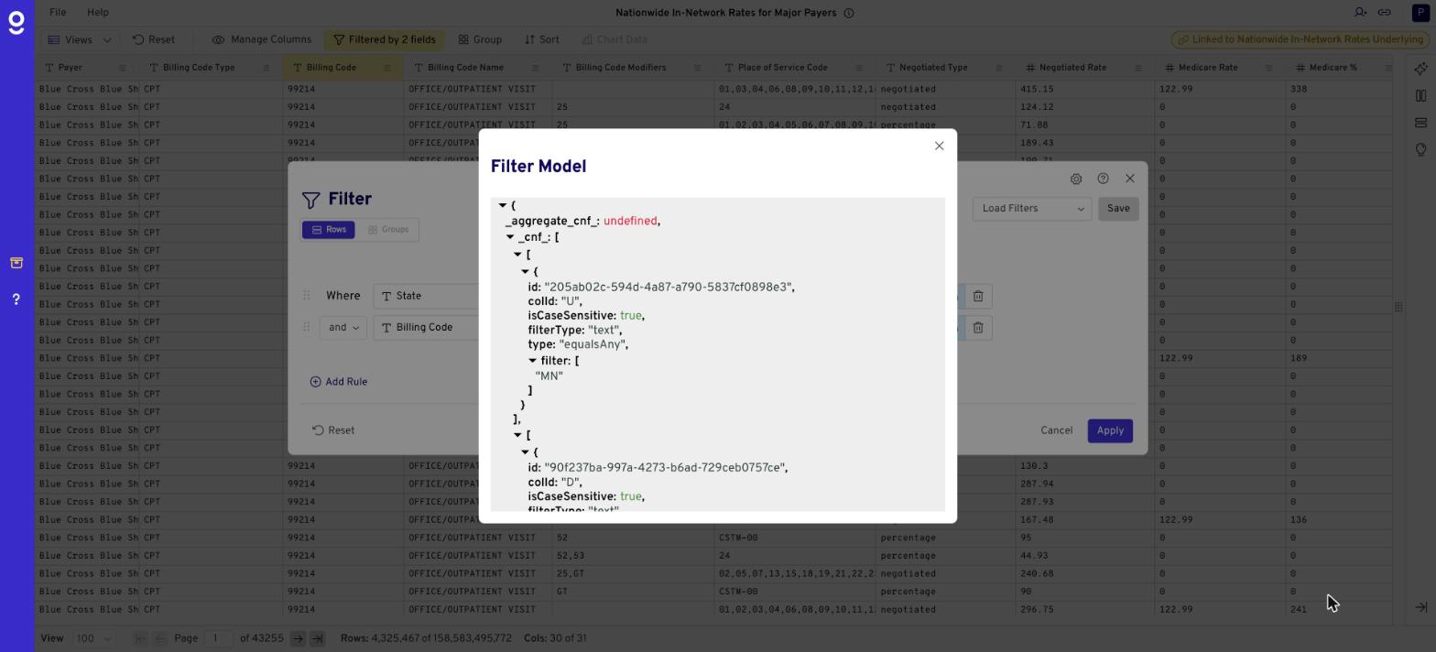
Task: Open Linked to Nationwide In-Network Rates Underlying
Action: [1300, 40]
